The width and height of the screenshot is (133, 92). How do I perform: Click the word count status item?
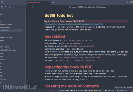(x=130, y=87)
